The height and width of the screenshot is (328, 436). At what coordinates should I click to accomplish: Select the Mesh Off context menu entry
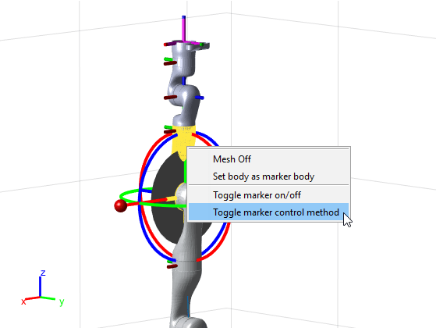click(268, 159)
